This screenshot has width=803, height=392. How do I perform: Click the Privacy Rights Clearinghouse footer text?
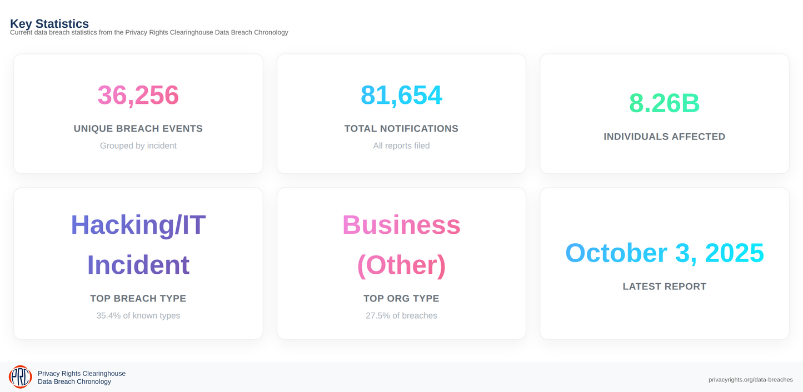[82, 373]
